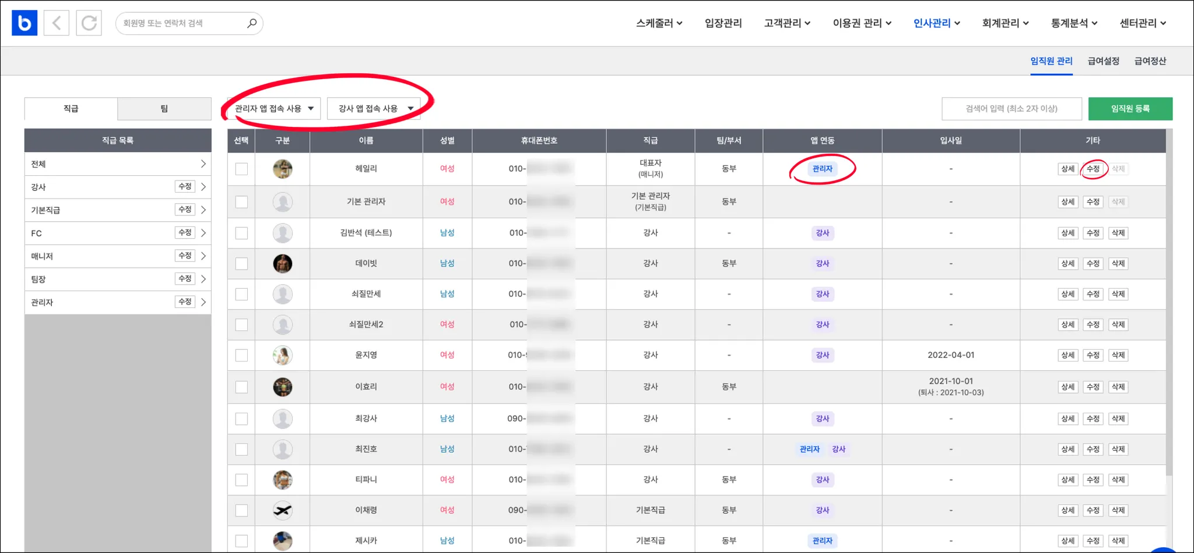Image resolution: width=1194 pixels, height=553 pixels.
Task: Check the row checkbox for 데이빗
Action: tap(241, 264)
